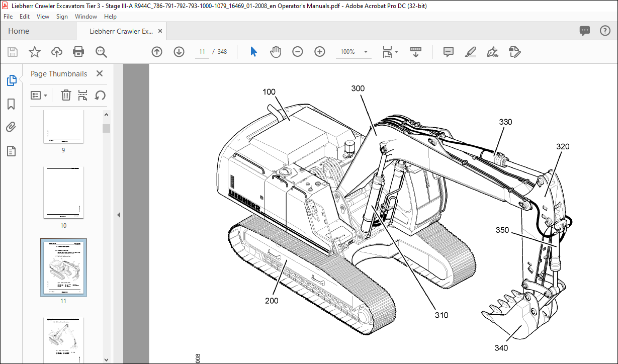Open the page fit display options
Viewport: 618px width, 364px height.
pos(390,52)
